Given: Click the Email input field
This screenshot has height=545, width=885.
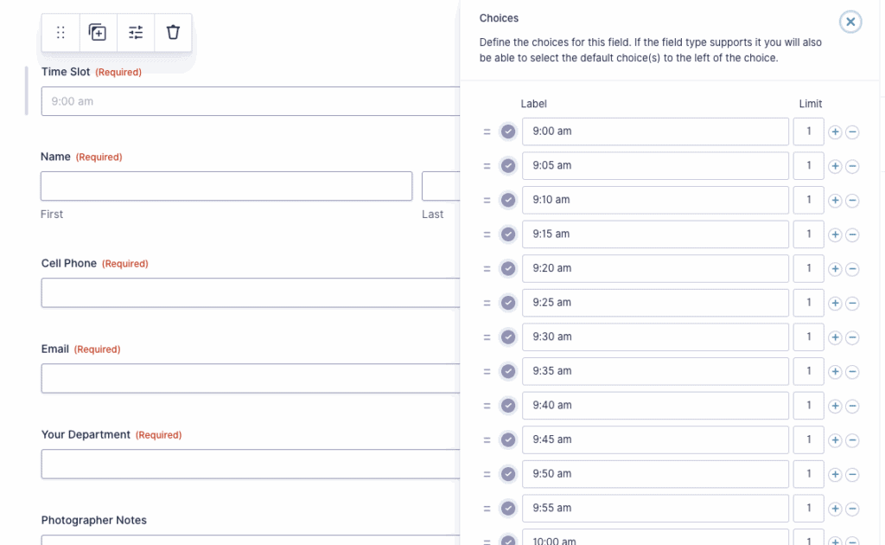Looking at the screenshot, I should (251, 378).
